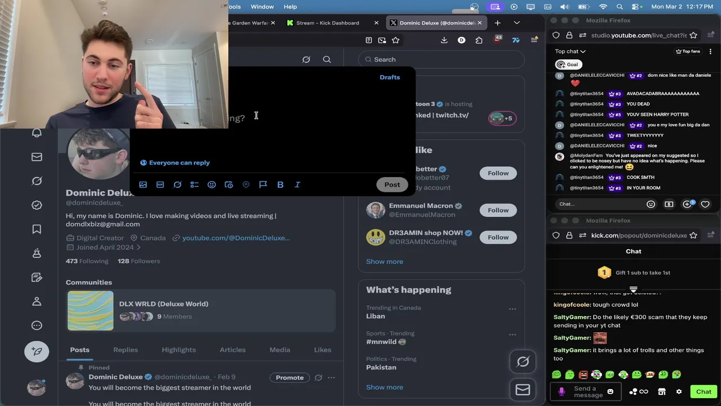Open Notifications bell in X sidebar

pos(37,133)
